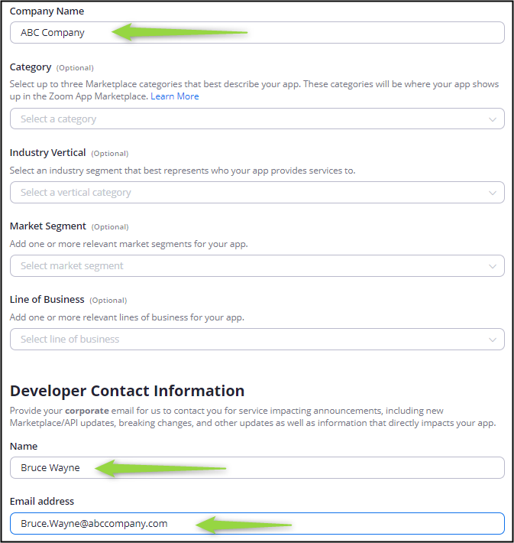Open the Learn More link
This screenshot has height=543, width=514.
coord(175,96)
